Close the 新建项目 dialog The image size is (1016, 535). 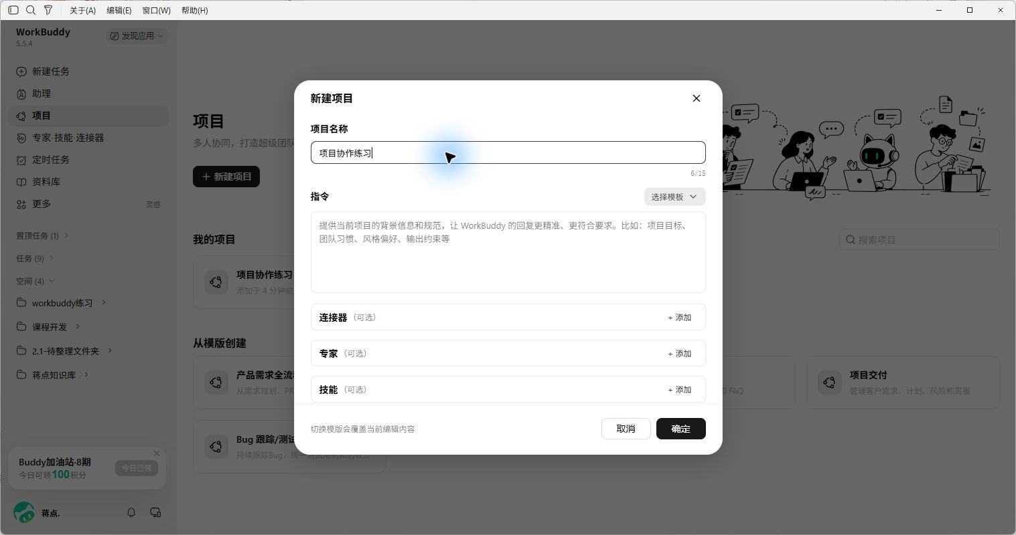pos(697,98)
